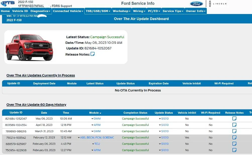Click Wi-Fi Required header in history table

(211, 113)
